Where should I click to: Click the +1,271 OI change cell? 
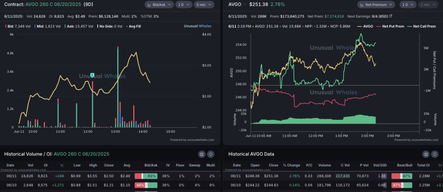(58, 185)
